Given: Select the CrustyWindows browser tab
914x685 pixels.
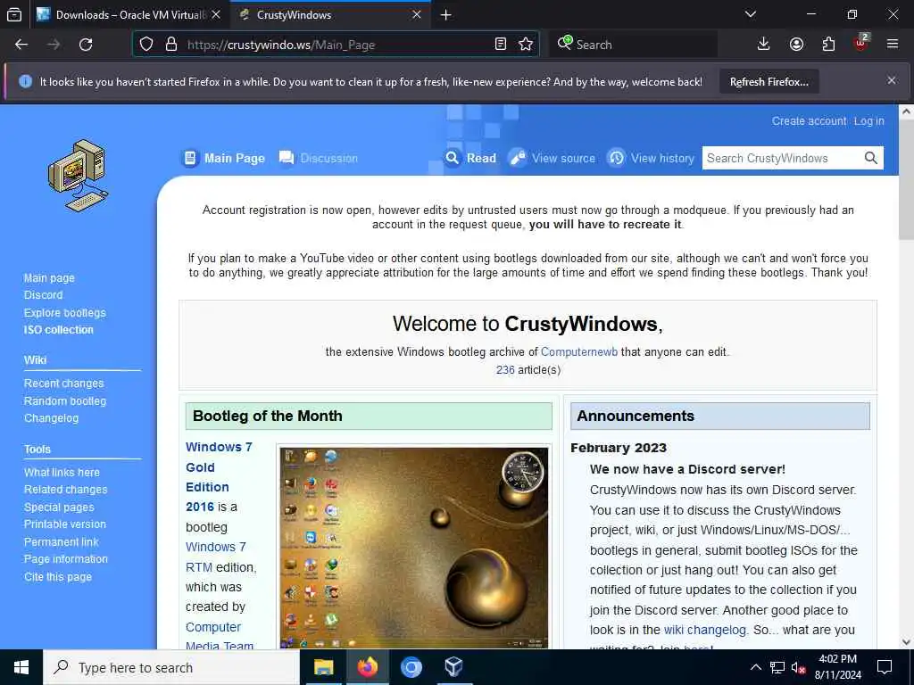Looking at the screenshot, I should point(330,14).
